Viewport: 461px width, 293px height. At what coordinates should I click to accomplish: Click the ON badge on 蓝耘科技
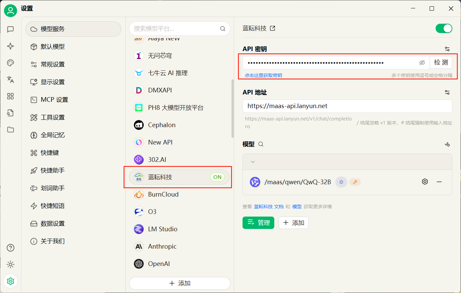point(217,177)
